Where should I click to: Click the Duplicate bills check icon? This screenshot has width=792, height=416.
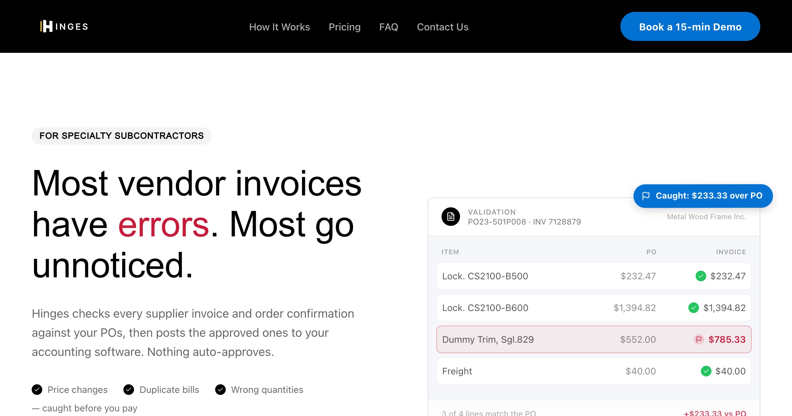pyautogui.click(x=129, y=390)
